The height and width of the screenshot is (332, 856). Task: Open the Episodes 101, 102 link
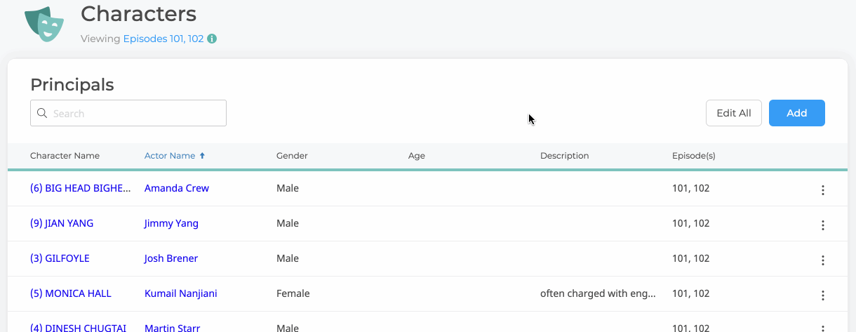(x=163, y=39)
